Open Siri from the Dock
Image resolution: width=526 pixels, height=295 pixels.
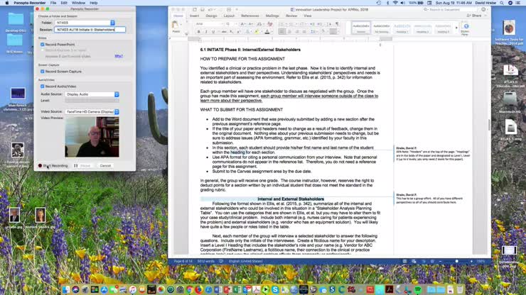[75, 289]
